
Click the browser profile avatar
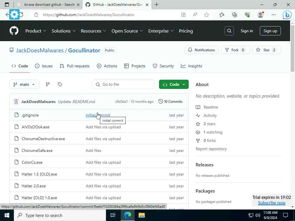(260, 15)
